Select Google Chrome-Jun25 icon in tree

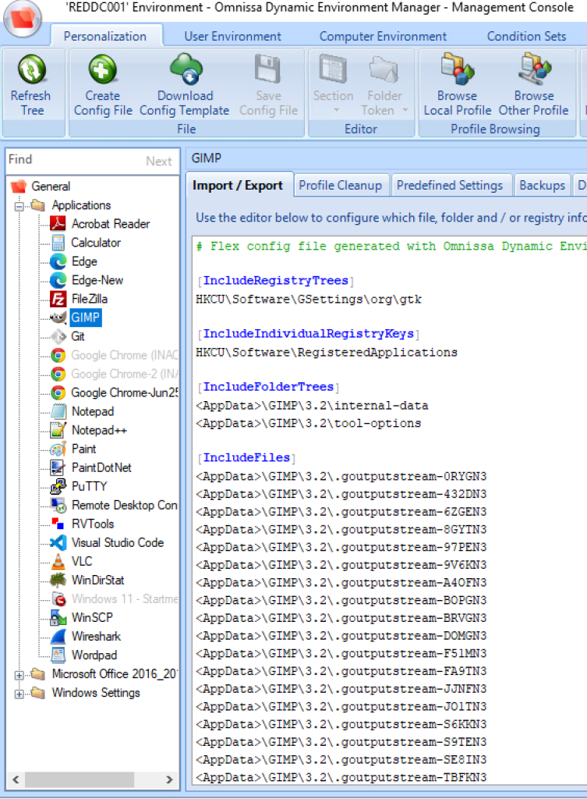point(58,393)
